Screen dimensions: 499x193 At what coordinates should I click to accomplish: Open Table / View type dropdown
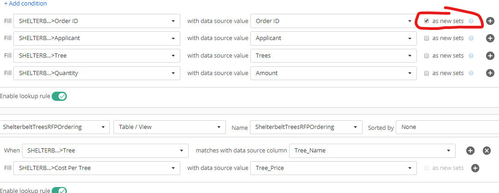pos(170,127)
